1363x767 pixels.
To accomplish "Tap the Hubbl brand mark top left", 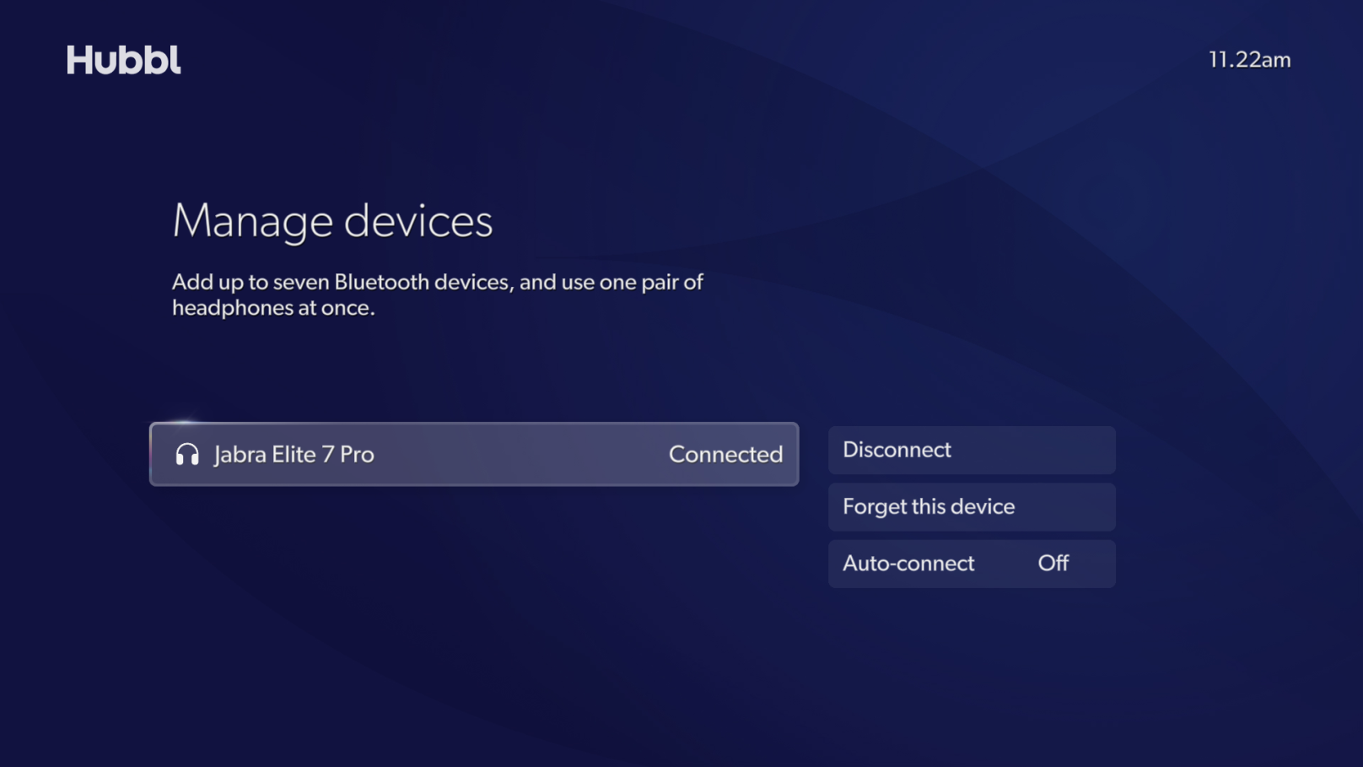I will point(123,59).
